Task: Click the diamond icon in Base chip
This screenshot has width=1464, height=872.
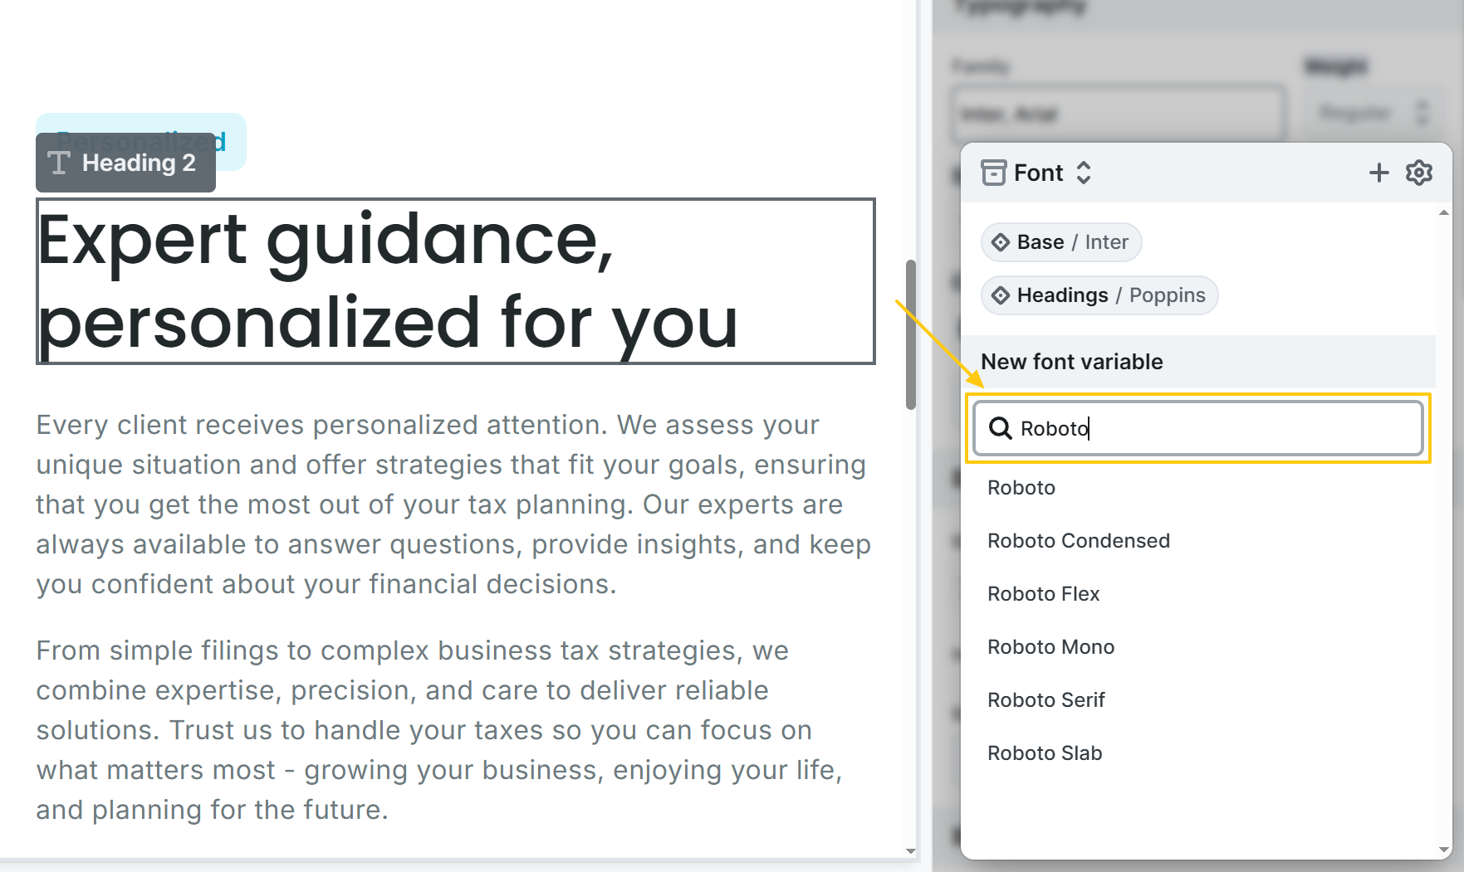Action: 1001,242
